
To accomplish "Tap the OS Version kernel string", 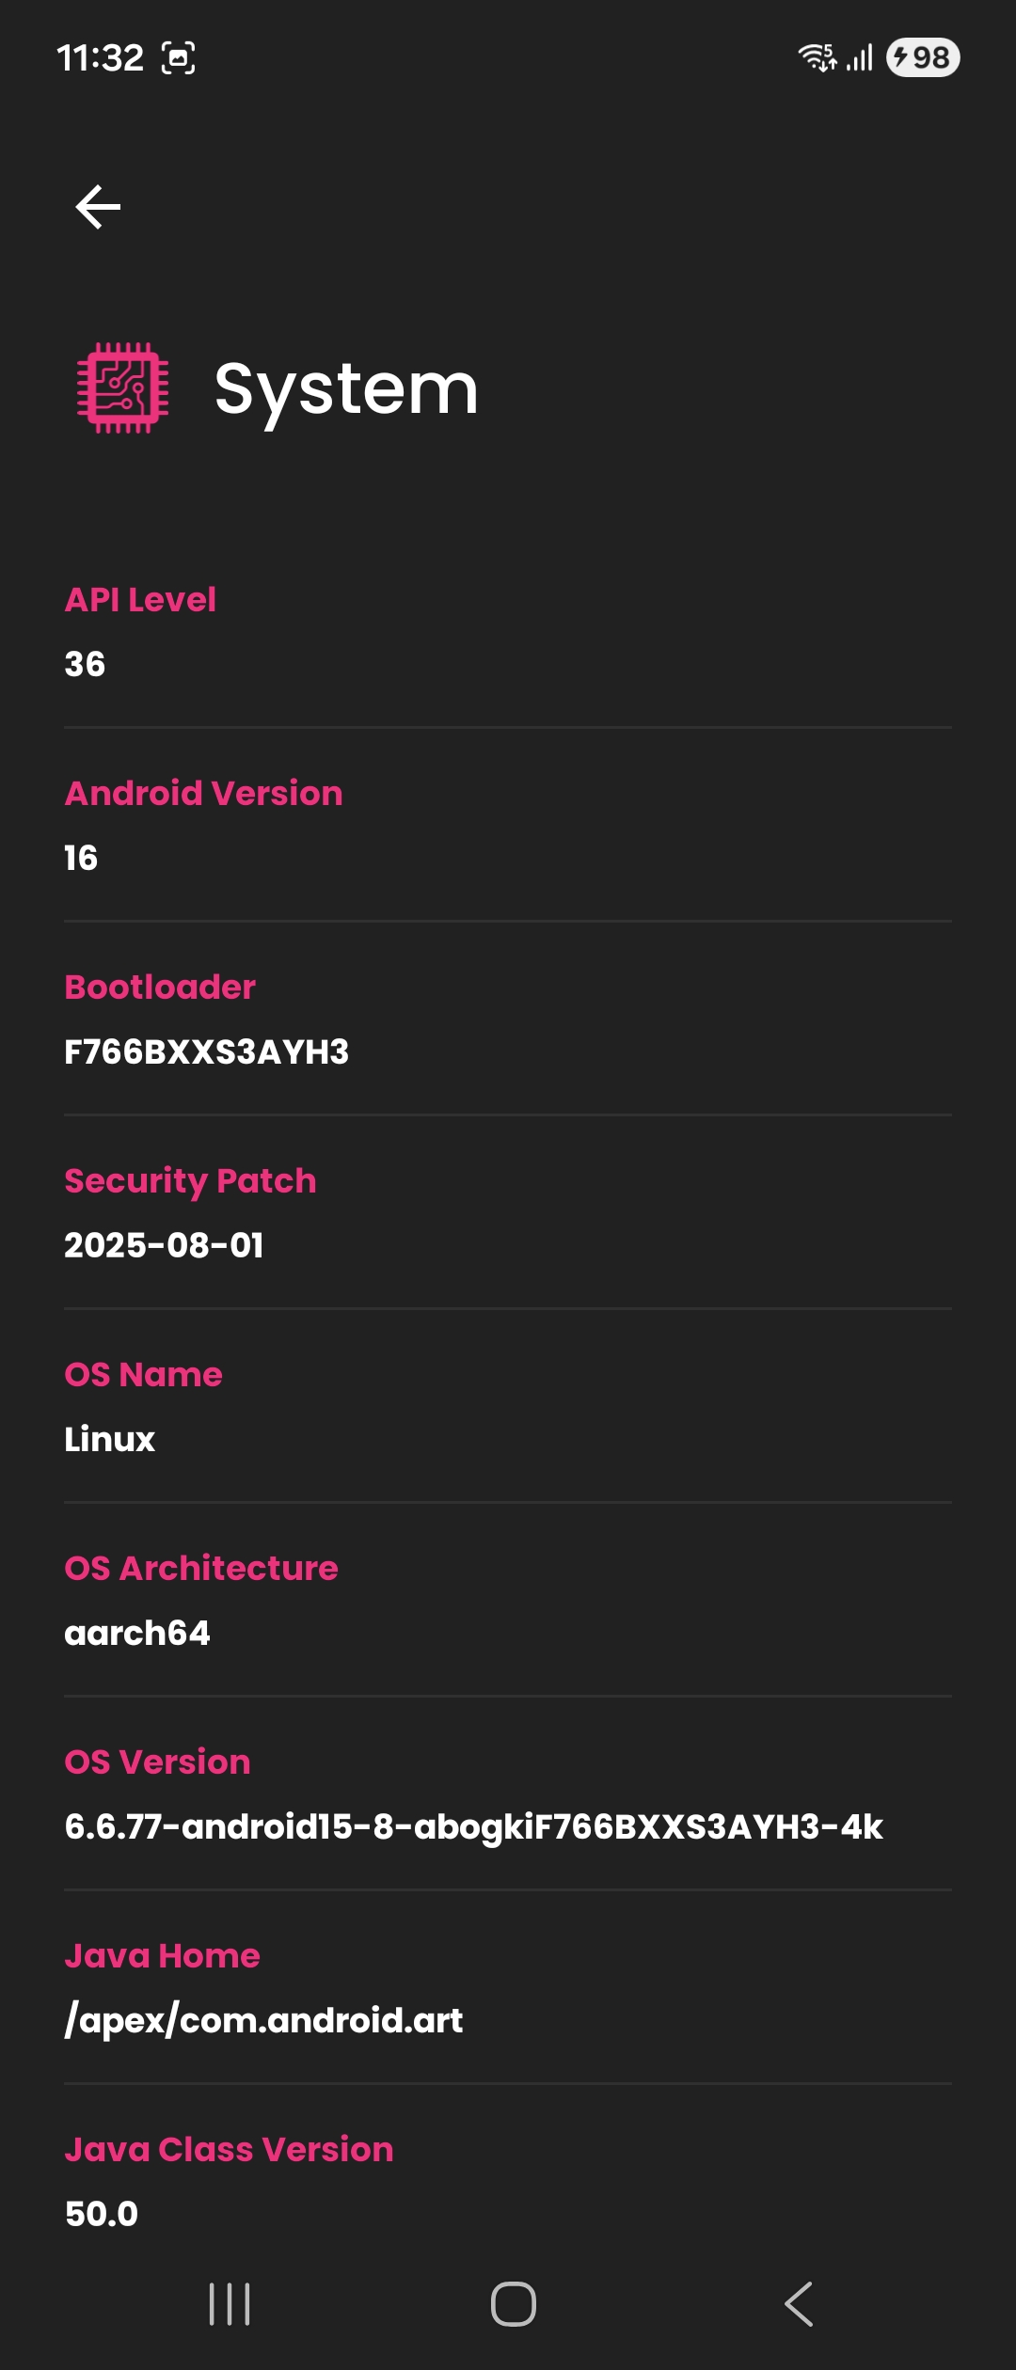I will click(473, 1827).
